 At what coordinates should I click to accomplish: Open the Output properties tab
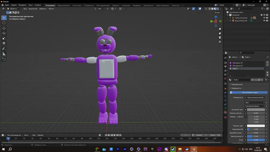225,67
